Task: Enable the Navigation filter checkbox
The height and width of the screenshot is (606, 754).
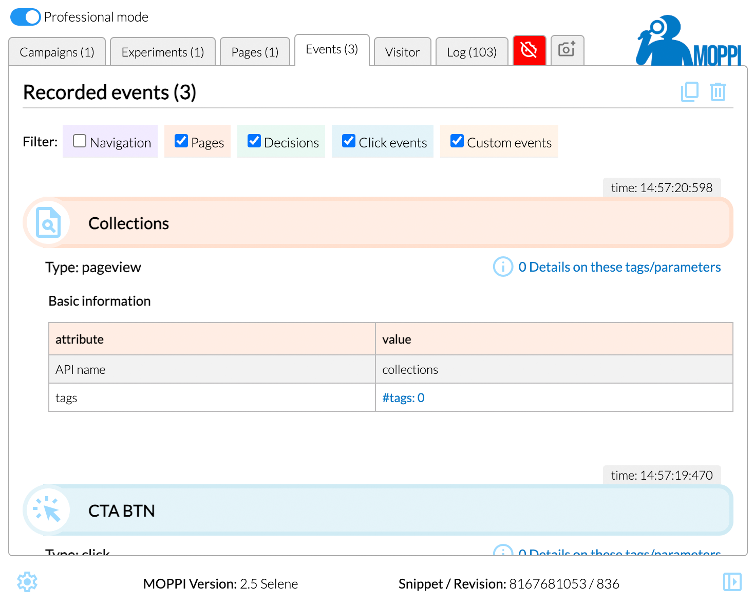Action: click(80, 141)
